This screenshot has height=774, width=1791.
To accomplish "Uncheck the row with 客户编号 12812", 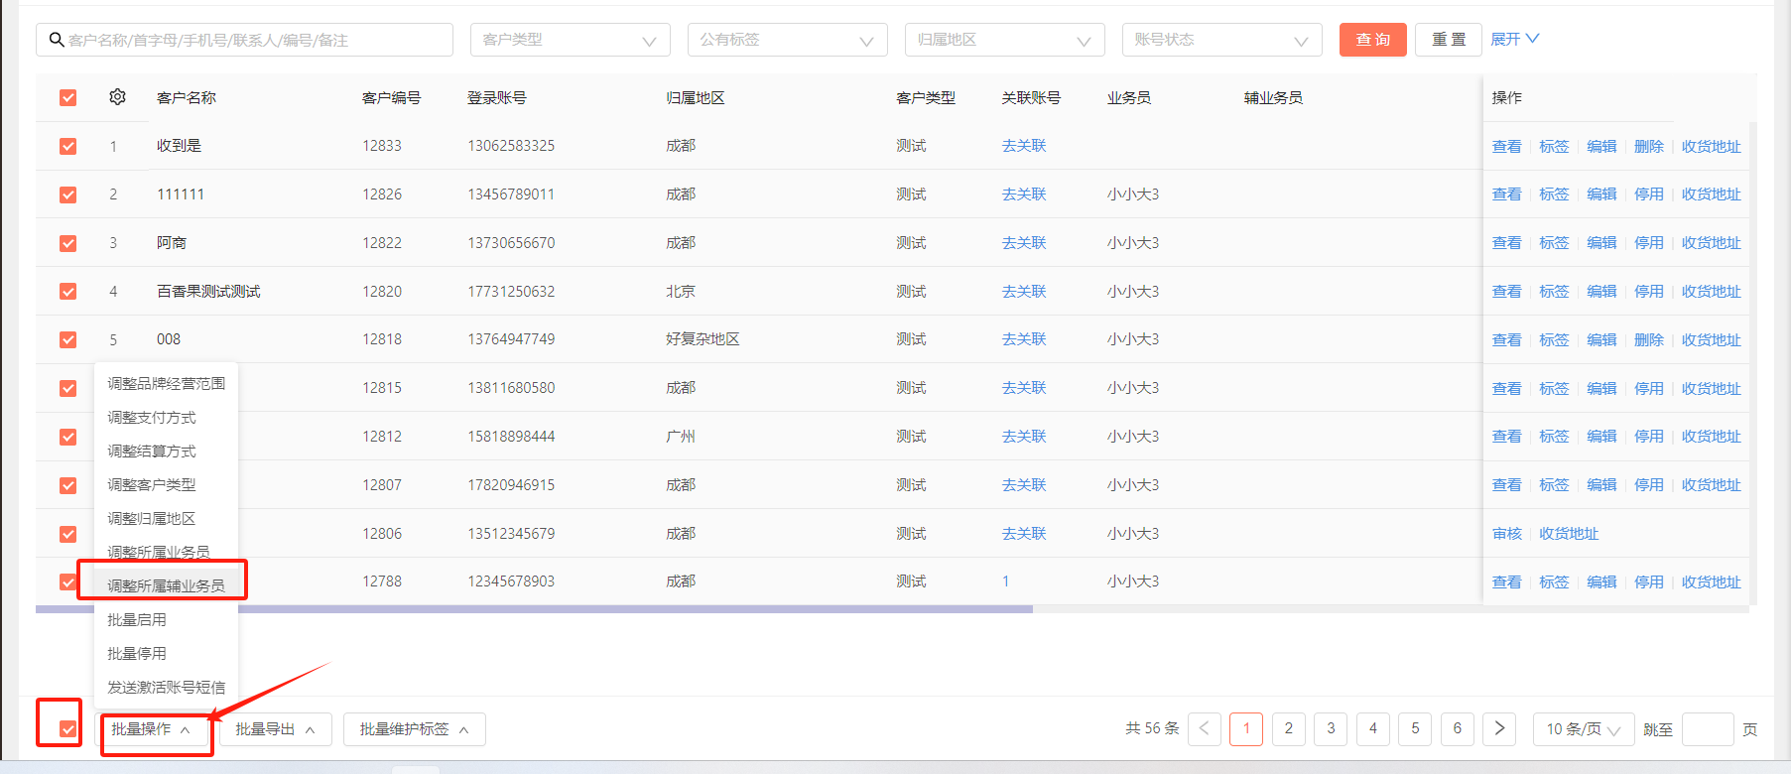I will (67, 437).
